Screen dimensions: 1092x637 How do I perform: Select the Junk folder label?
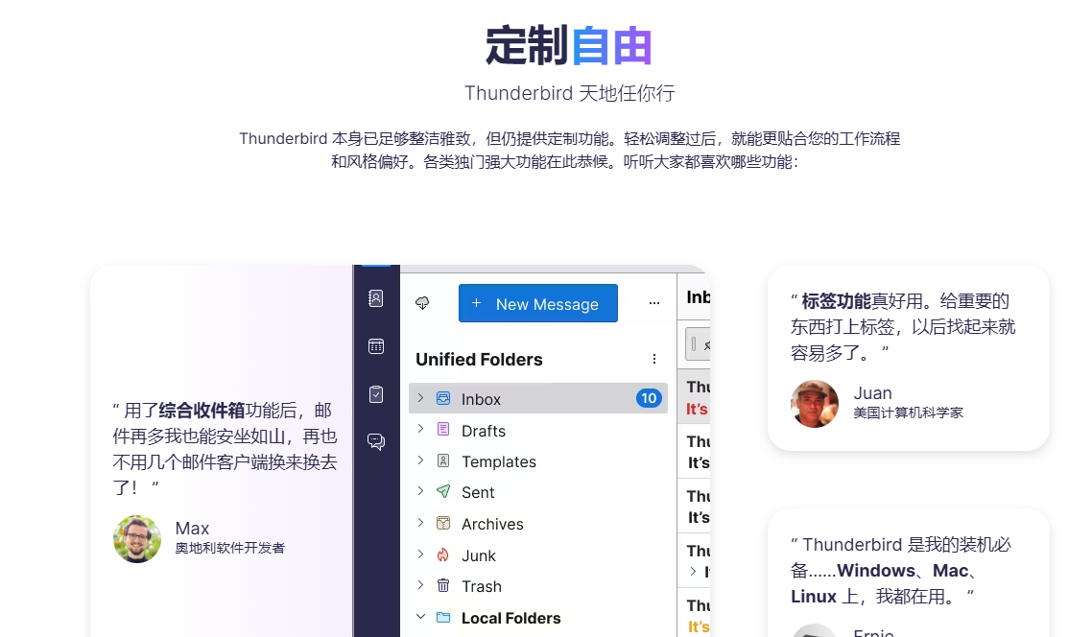pyautogui.click(x=479, y=556)
